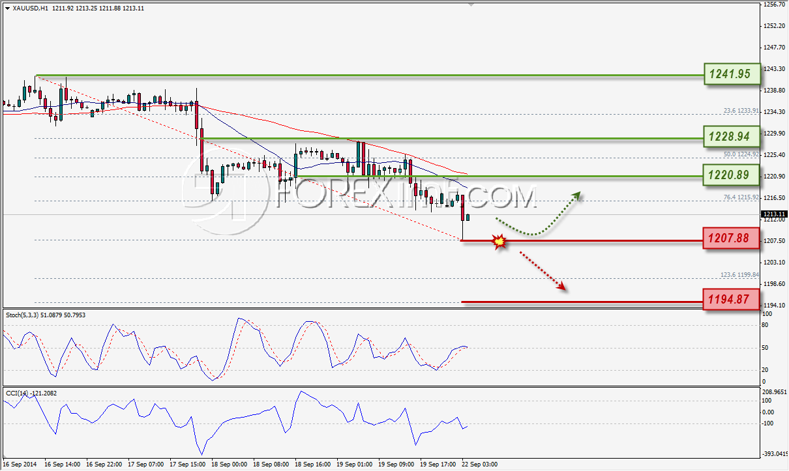Click the 80 level on Stochastic scale
The width and height of the screenshot is (789, 471).
tap(767, 324)
